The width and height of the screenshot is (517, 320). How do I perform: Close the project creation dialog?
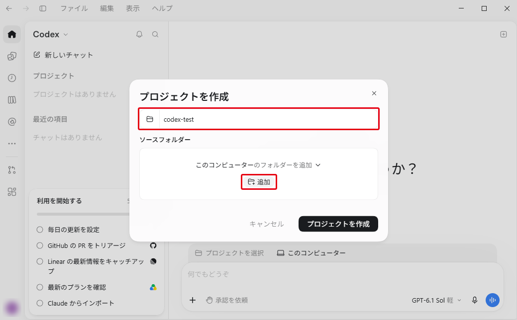point(374,93)
